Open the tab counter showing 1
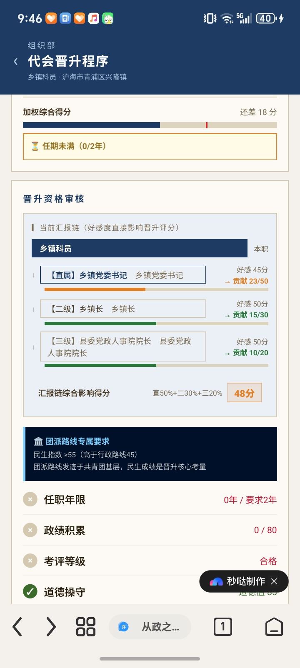 point(222,626)
